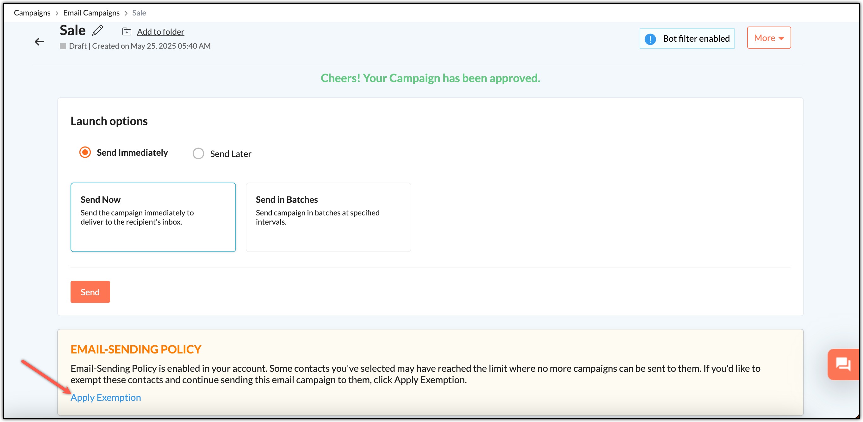Click the pencil edit icon beside Sale
This screenshot has height=422, width=863.
[98, 30]
